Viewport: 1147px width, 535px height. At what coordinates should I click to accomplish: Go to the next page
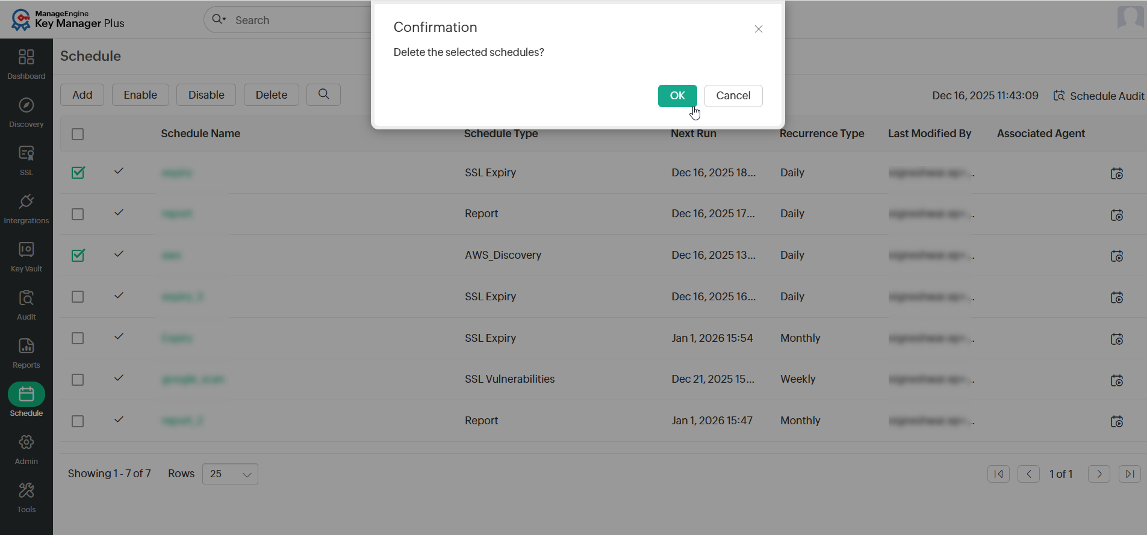click(1099, 474)
